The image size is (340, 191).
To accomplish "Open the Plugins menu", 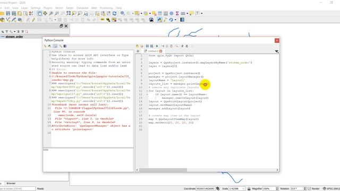I will coord(48,8).
